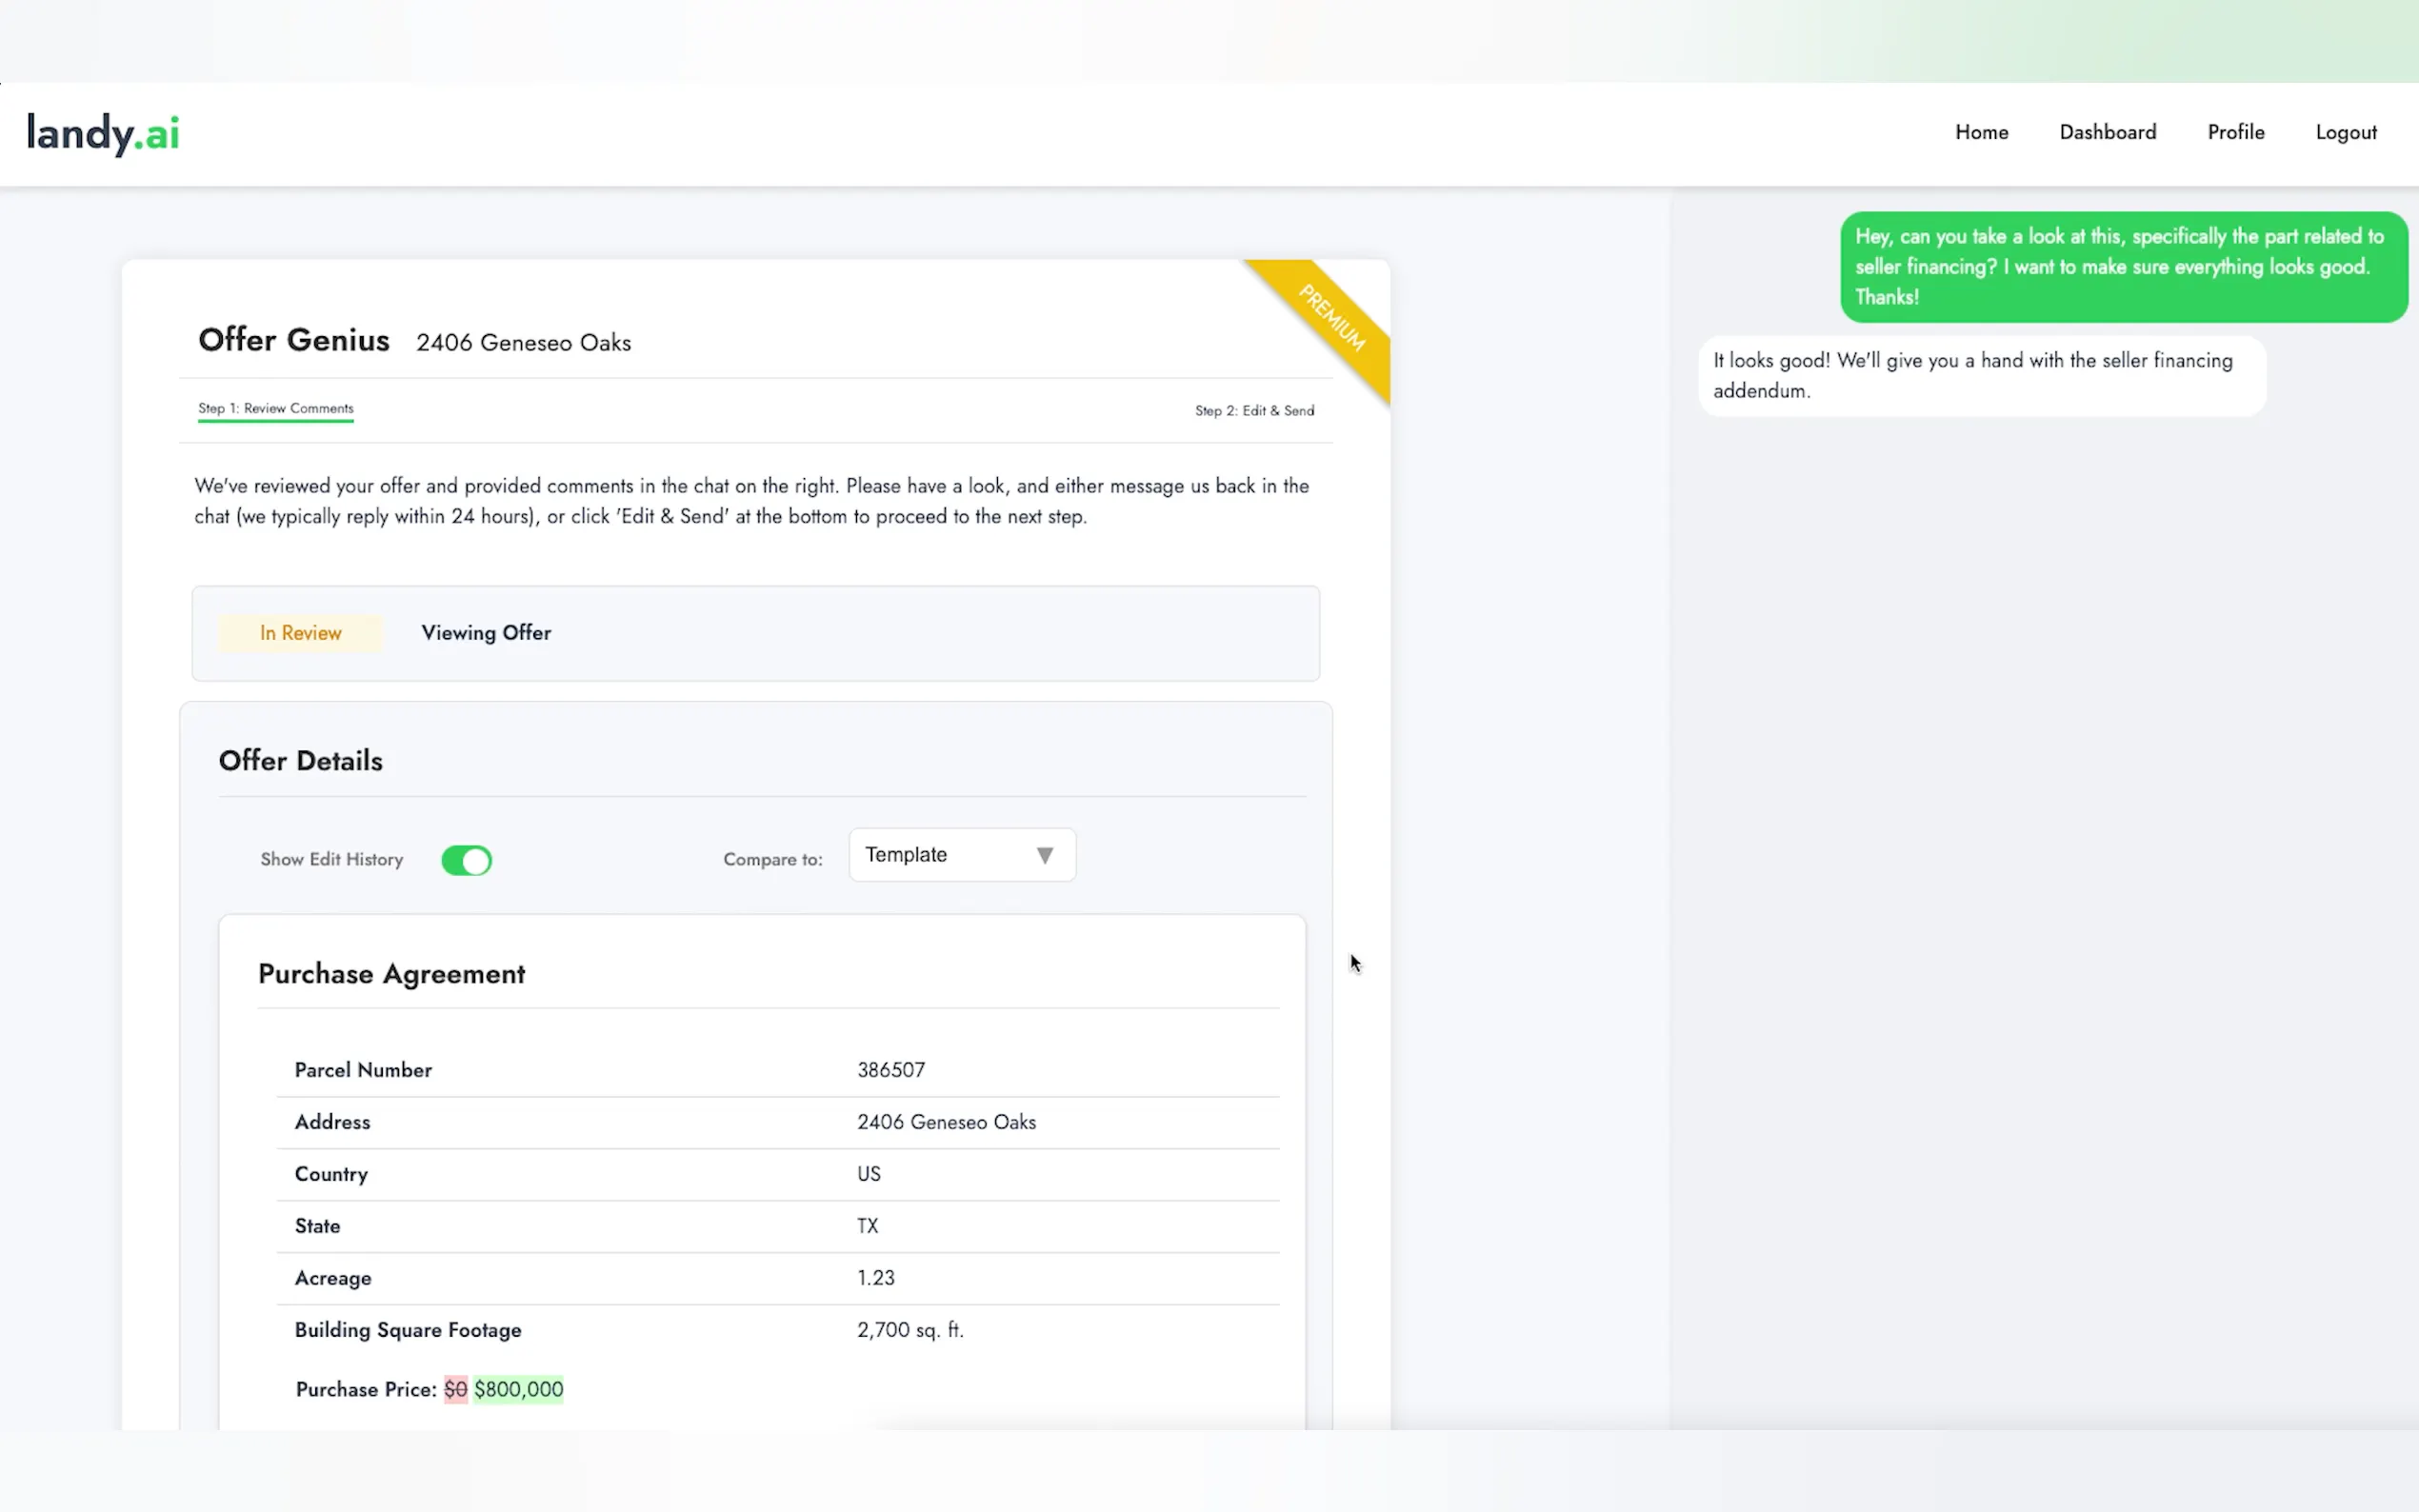2419x1512 pixels.
Task: Toggle Show Edit History switch
Action: tap(466, 860)
